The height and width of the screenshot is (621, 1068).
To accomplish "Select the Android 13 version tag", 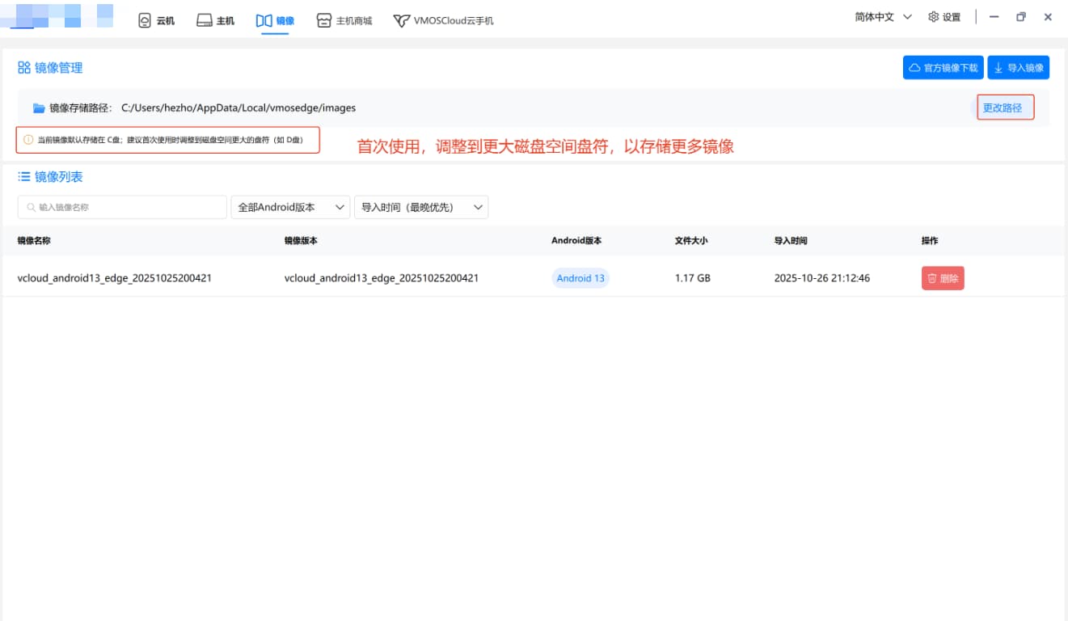I will click(580, 277).
